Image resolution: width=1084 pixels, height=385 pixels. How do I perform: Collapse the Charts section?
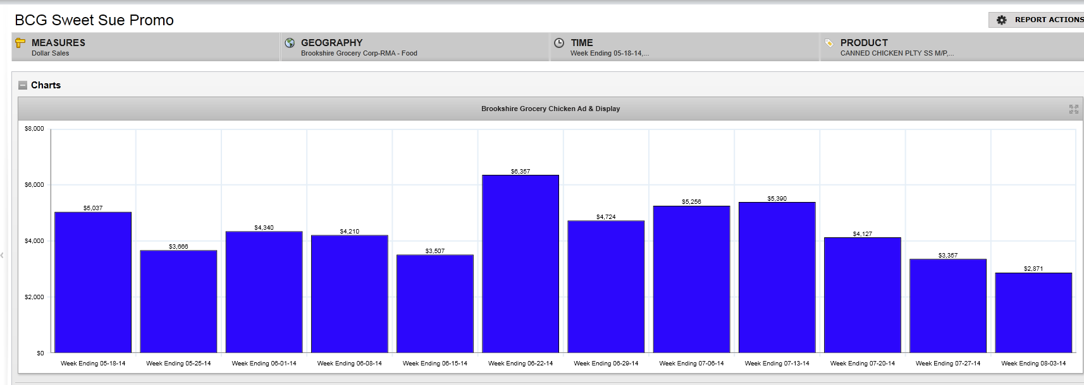(x=23, y=85)
